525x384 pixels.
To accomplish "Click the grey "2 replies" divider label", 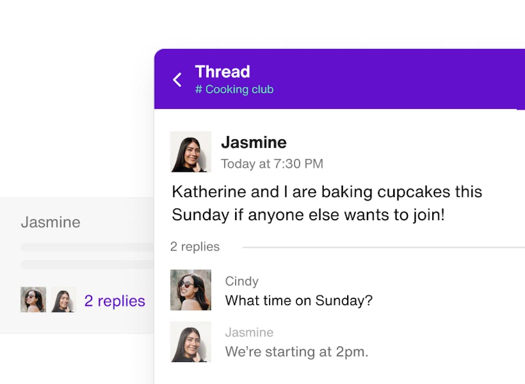I will [195, 246].
